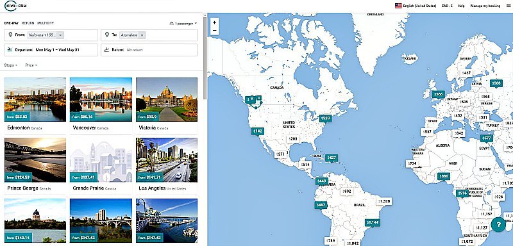Click the landing plane icon beside Return
Viewport: 513px width, 246px height.
(x=106, y=50)
